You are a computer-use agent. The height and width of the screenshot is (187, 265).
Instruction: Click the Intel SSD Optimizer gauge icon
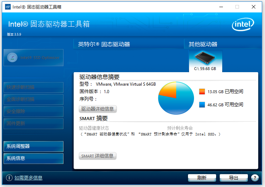[12, 58]
